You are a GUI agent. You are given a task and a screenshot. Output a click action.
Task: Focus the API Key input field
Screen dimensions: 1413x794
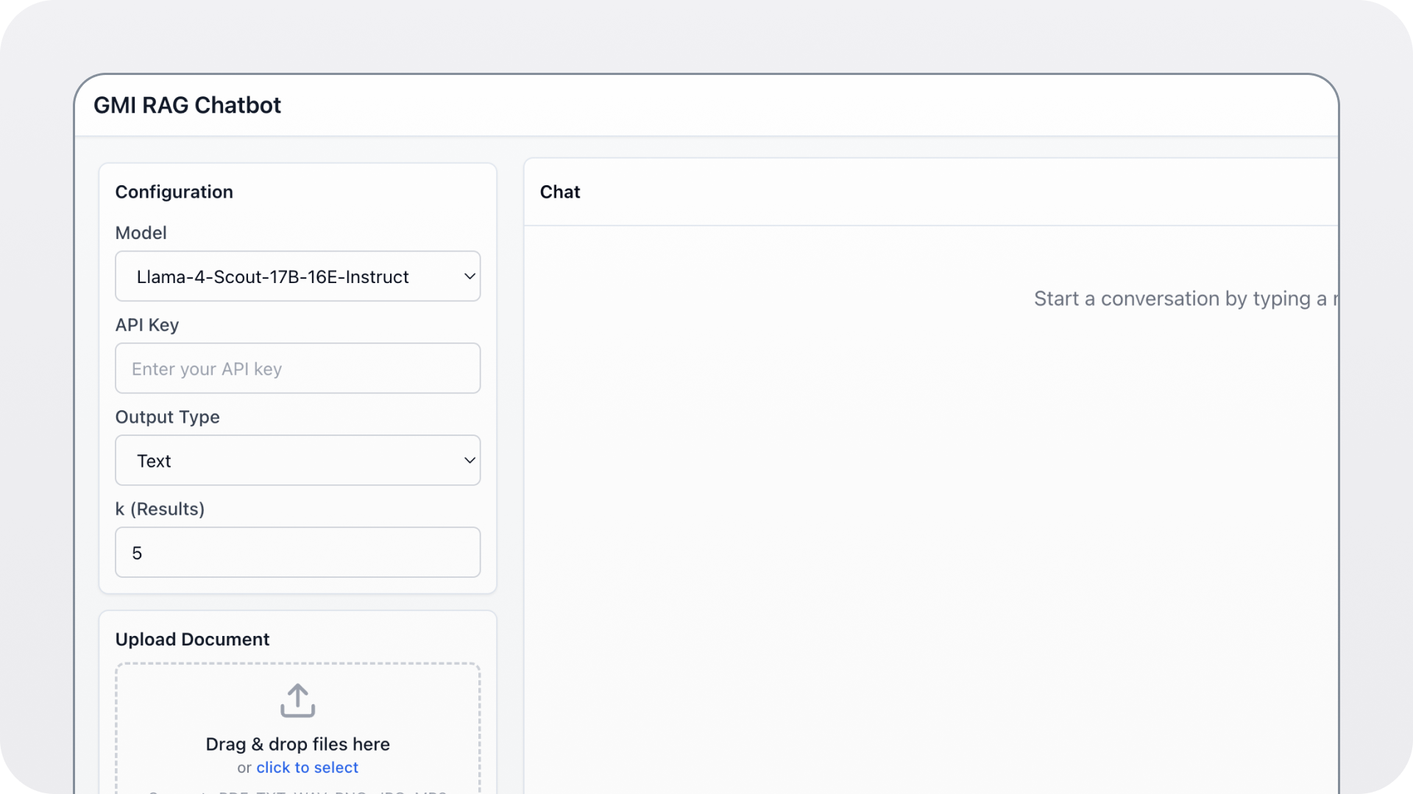(x=297, y=368)
